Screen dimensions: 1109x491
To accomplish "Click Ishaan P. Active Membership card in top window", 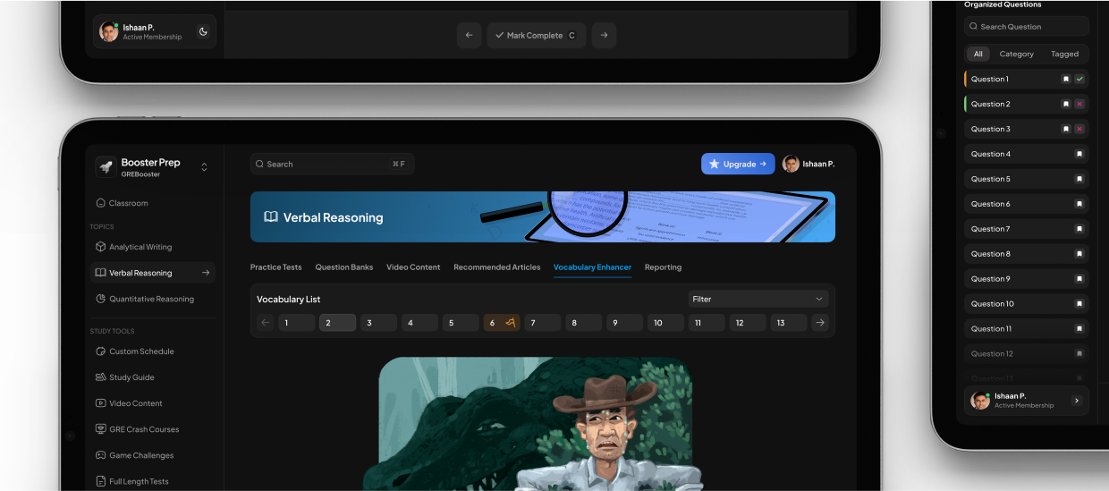I will [155, 32].
